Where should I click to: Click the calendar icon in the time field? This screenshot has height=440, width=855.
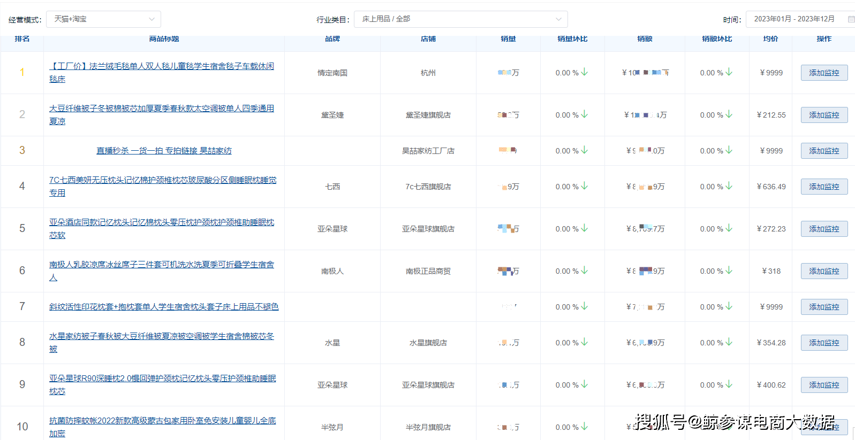[851, 19]
